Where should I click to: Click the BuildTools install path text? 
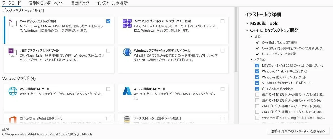click(47, 134)
